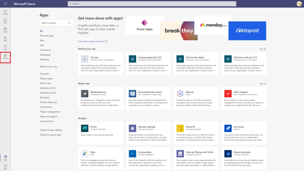
Task: Open the 123_bot app icon
Action: (x=85, y=59)
